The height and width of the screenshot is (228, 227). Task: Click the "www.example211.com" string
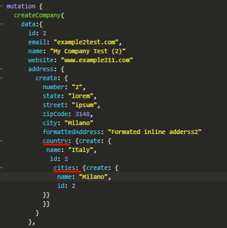coord(97,60)
